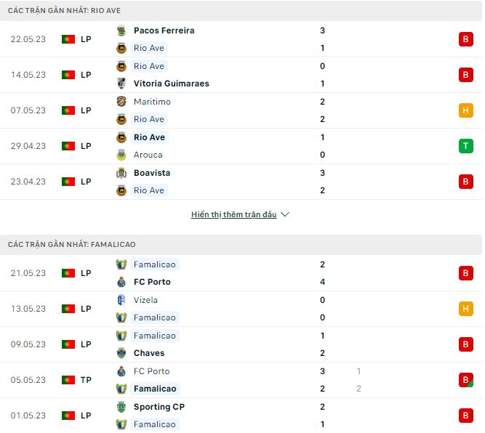Screen dimensions: 485x433
Task: Click 'Các trận gần nhất: Famalicao' section header
Action: tap(71, 245)
